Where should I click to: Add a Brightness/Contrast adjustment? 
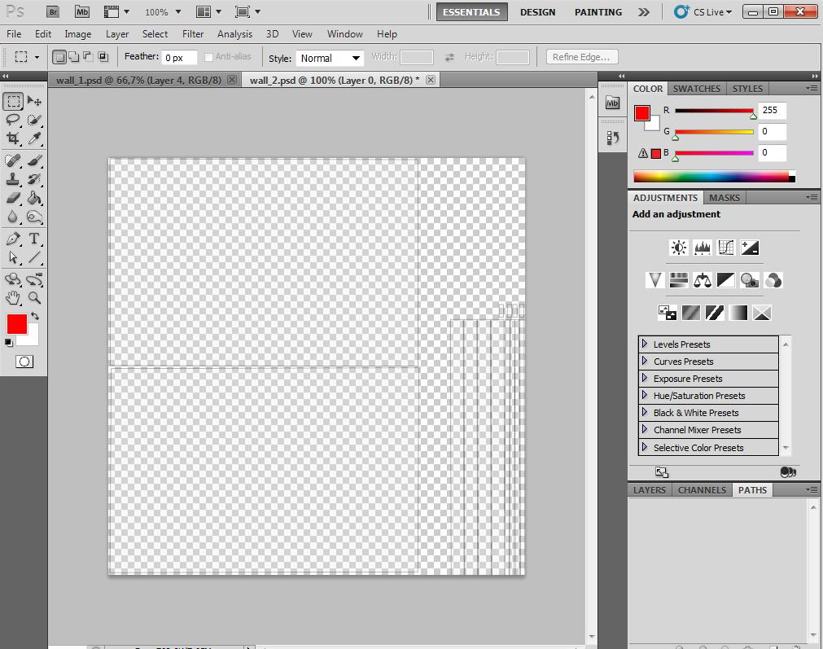pos(679,248)
